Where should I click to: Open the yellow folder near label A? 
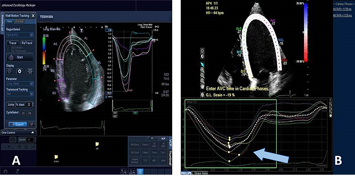pyautogui.click(x=56, y=156)
